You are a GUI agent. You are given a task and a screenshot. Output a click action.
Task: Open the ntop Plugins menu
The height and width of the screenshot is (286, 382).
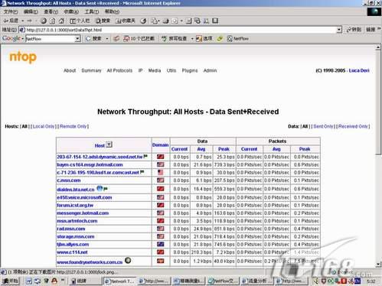point(190,70)
